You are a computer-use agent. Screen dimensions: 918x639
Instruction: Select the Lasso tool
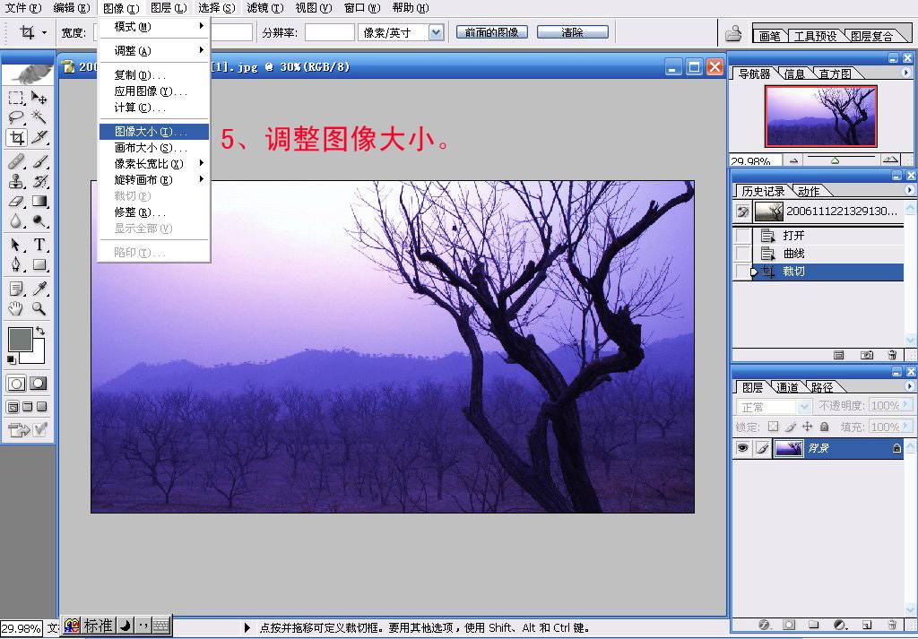16,117
